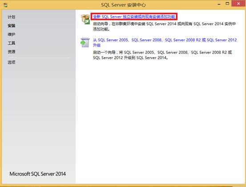Launch 全新 SQL Server 独立安装 link
Screen dimensions: 246x187
pyautogui.click(x=134, y=16)
